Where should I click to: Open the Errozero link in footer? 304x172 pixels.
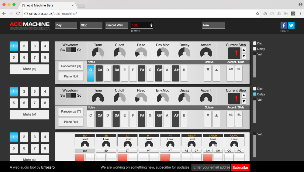(48, 167)
